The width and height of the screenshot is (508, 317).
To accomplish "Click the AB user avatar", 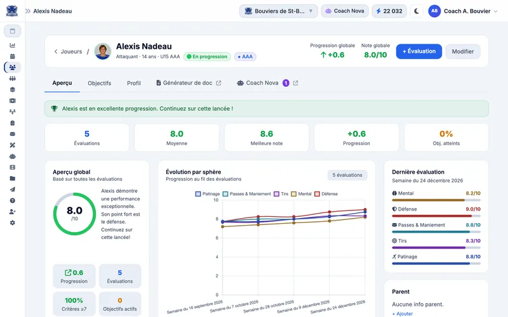I will pyautogui.click(x=434, y=11).
